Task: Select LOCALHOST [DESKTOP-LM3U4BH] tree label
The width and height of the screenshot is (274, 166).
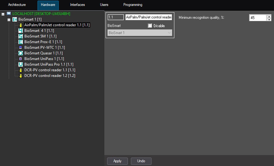Action: 41,14
